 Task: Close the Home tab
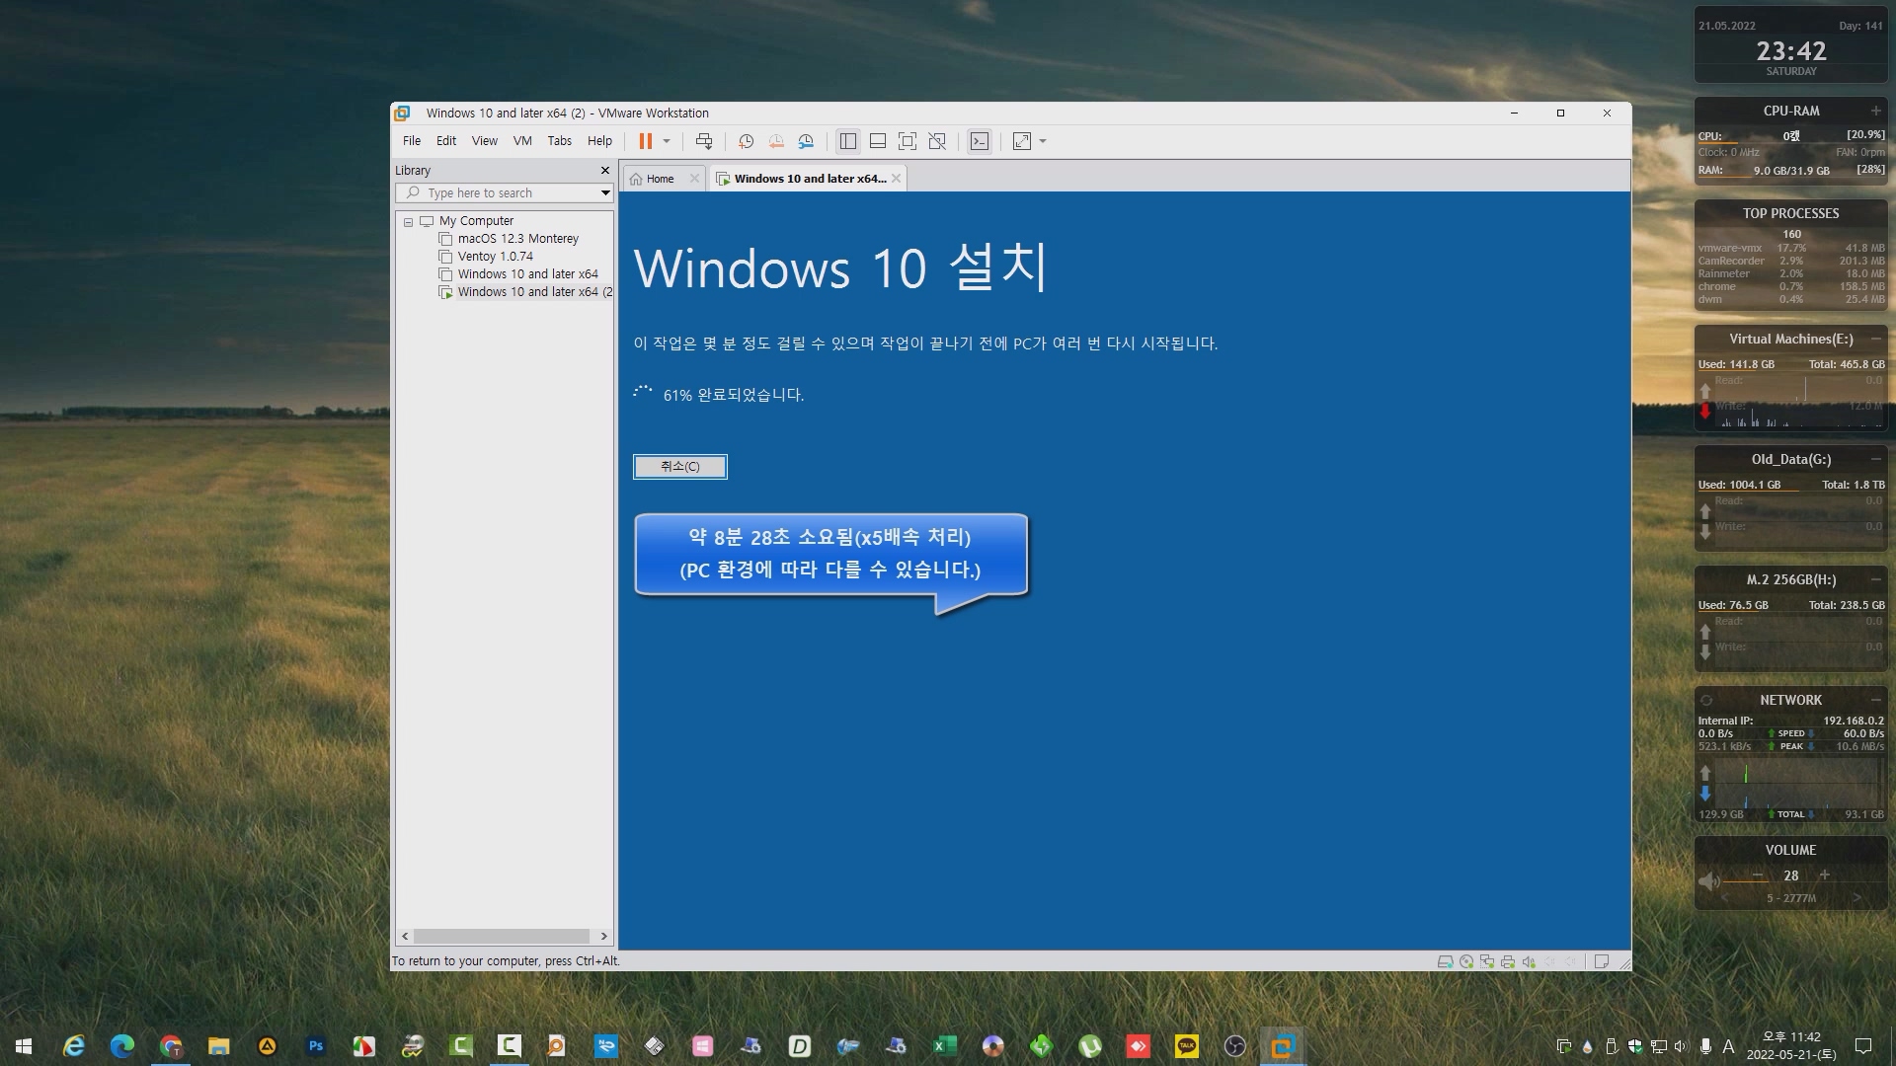coord(694,179)
